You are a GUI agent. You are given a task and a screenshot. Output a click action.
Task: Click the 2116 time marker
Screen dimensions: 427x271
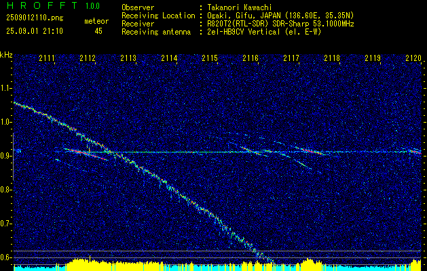tap(250, 58)
